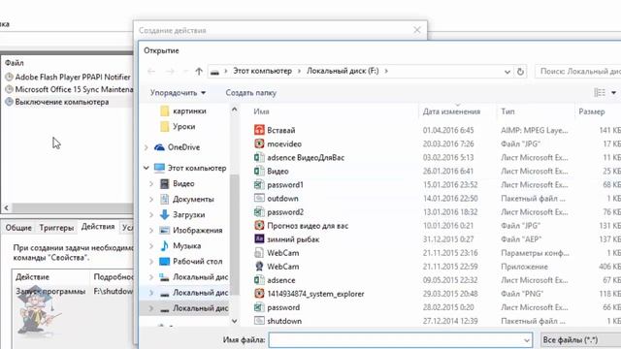The height and width of the screenshot is (349, 621).
Task: Open address bar history dropdown arrow
Action: click(x=507, y=72)
